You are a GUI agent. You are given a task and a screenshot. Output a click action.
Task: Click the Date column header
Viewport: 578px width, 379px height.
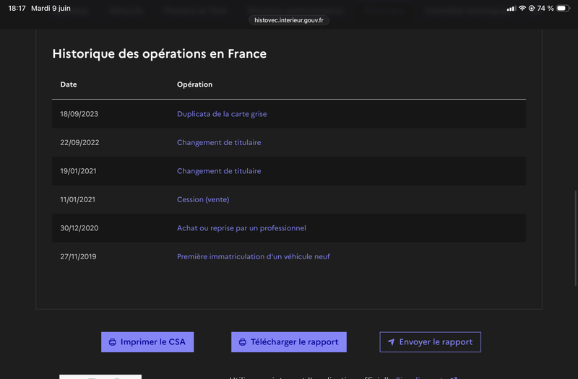69,84
